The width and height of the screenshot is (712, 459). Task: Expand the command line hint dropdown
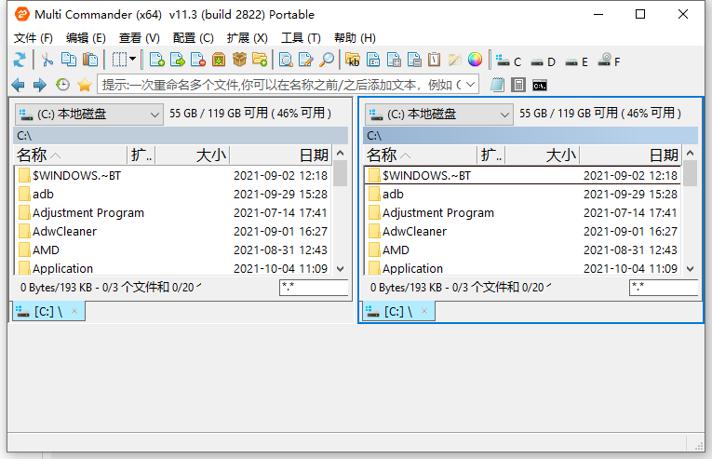[471, 85]
